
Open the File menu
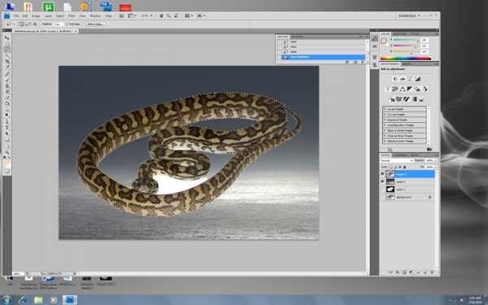coord(16,16)
